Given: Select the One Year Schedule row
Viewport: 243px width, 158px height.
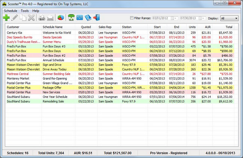Looking at the screenshot, I should coord(120,97).
